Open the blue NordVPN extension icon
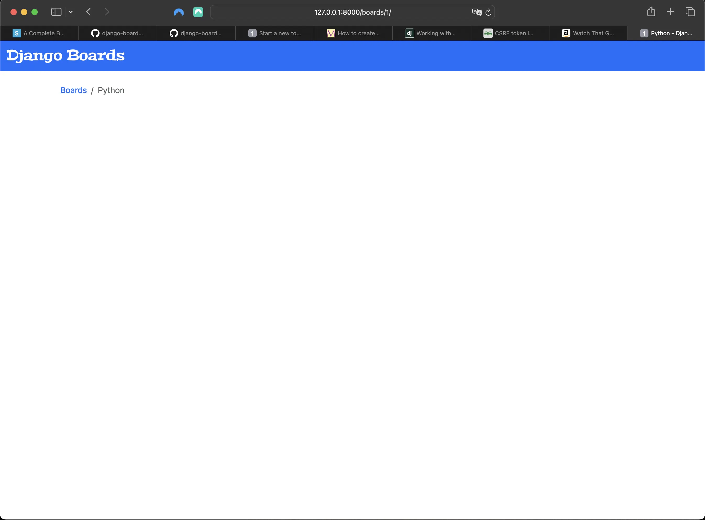Screen dimensions: 705x520 [179, 12]
